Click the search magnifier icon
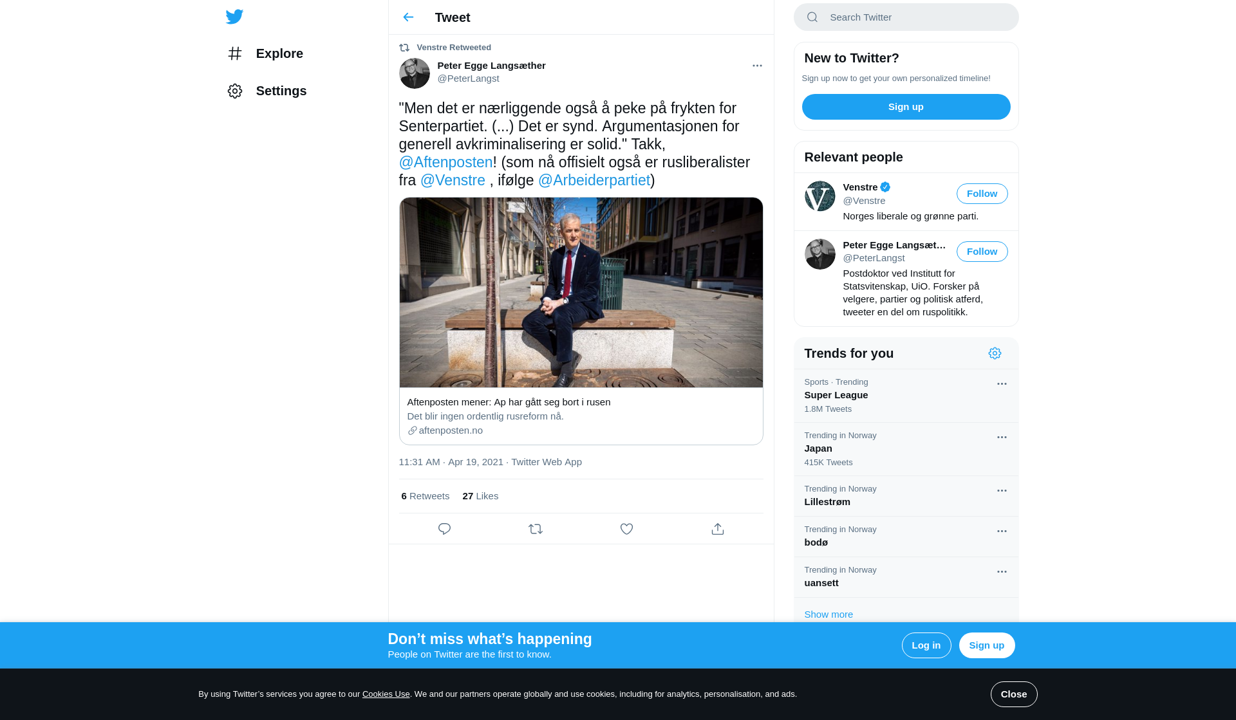Viewport: 1236px width, 720px height. click(x=812, y=17)
